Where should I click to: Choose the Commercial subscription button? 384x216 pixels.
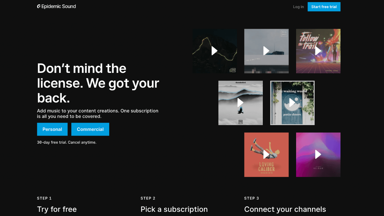click(x=90, y=129)
